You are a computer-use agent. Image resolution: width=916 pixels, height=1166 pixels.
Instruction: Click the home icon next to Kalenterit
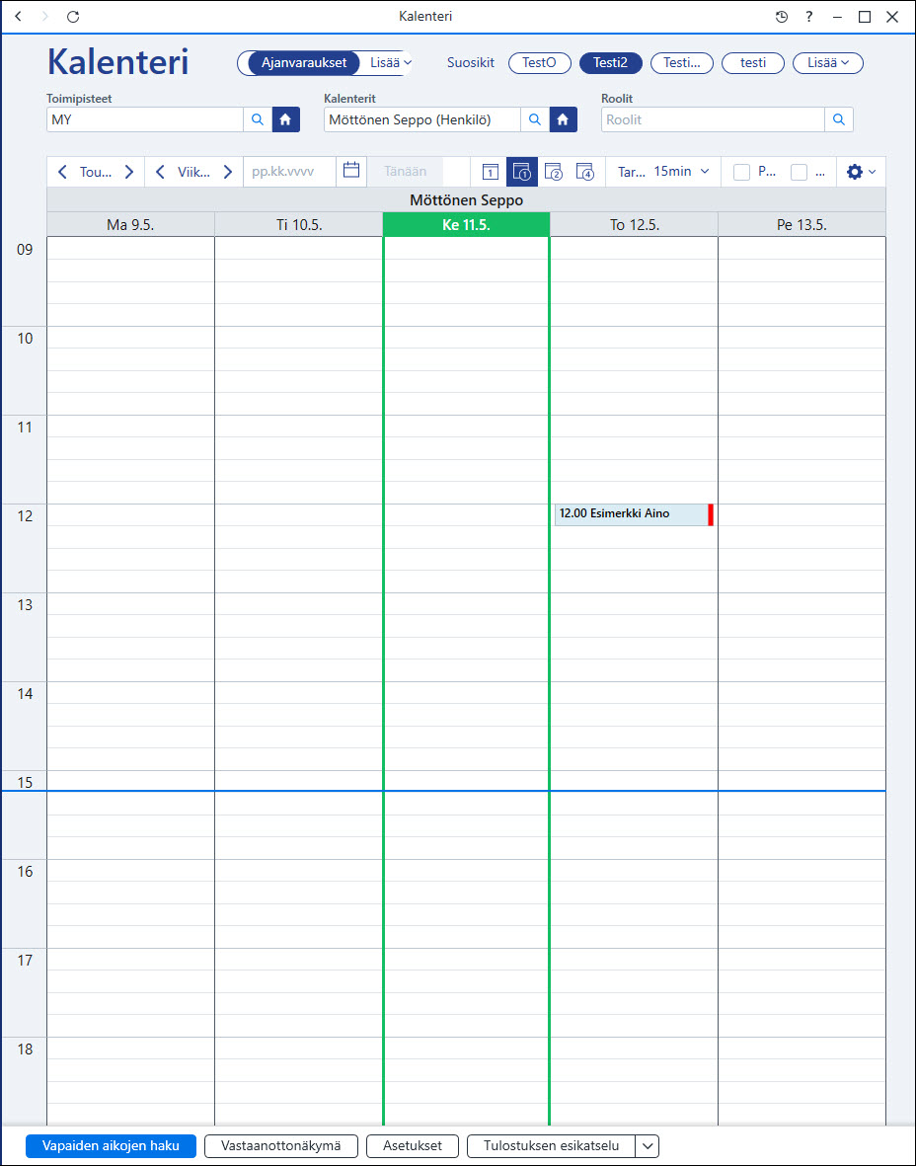point(563,119)
